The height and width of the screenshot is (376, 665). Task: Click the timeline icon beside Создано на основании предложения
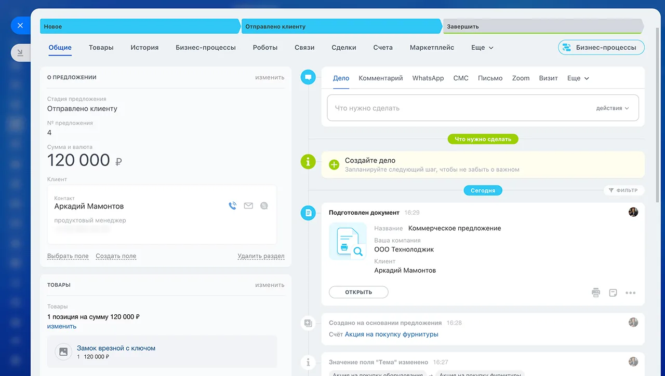click(309, 323)
